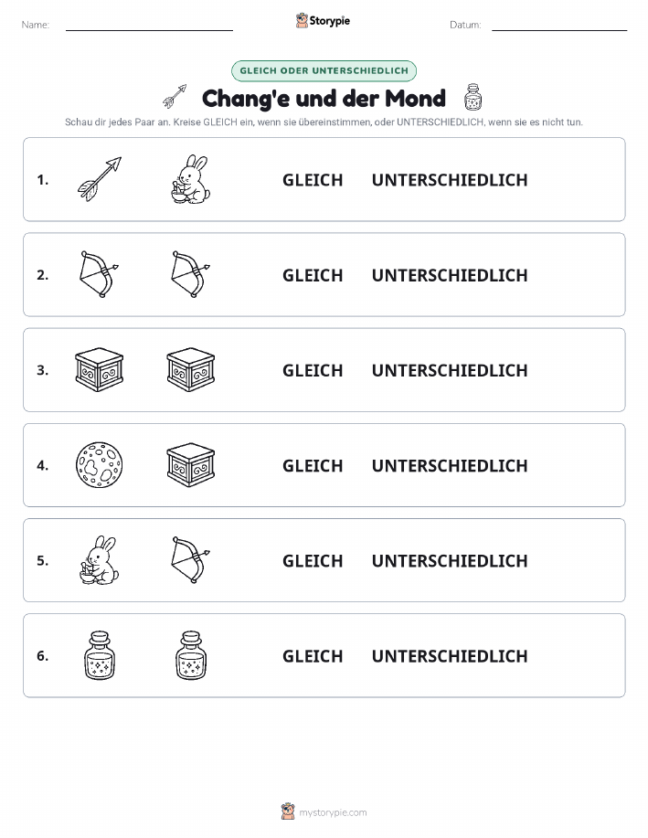Click the Storypie logo at top
The image size is (648, 838).
(323, 21)
